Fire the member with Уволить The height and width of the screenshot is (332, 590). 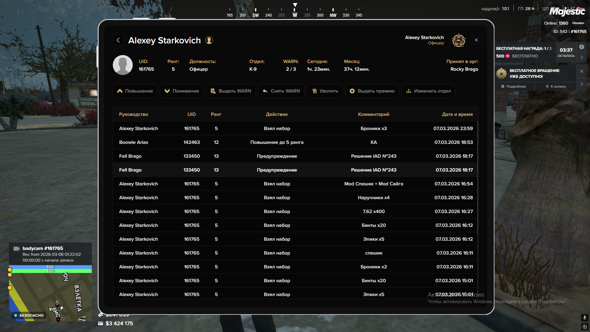[x=324, y=91]
